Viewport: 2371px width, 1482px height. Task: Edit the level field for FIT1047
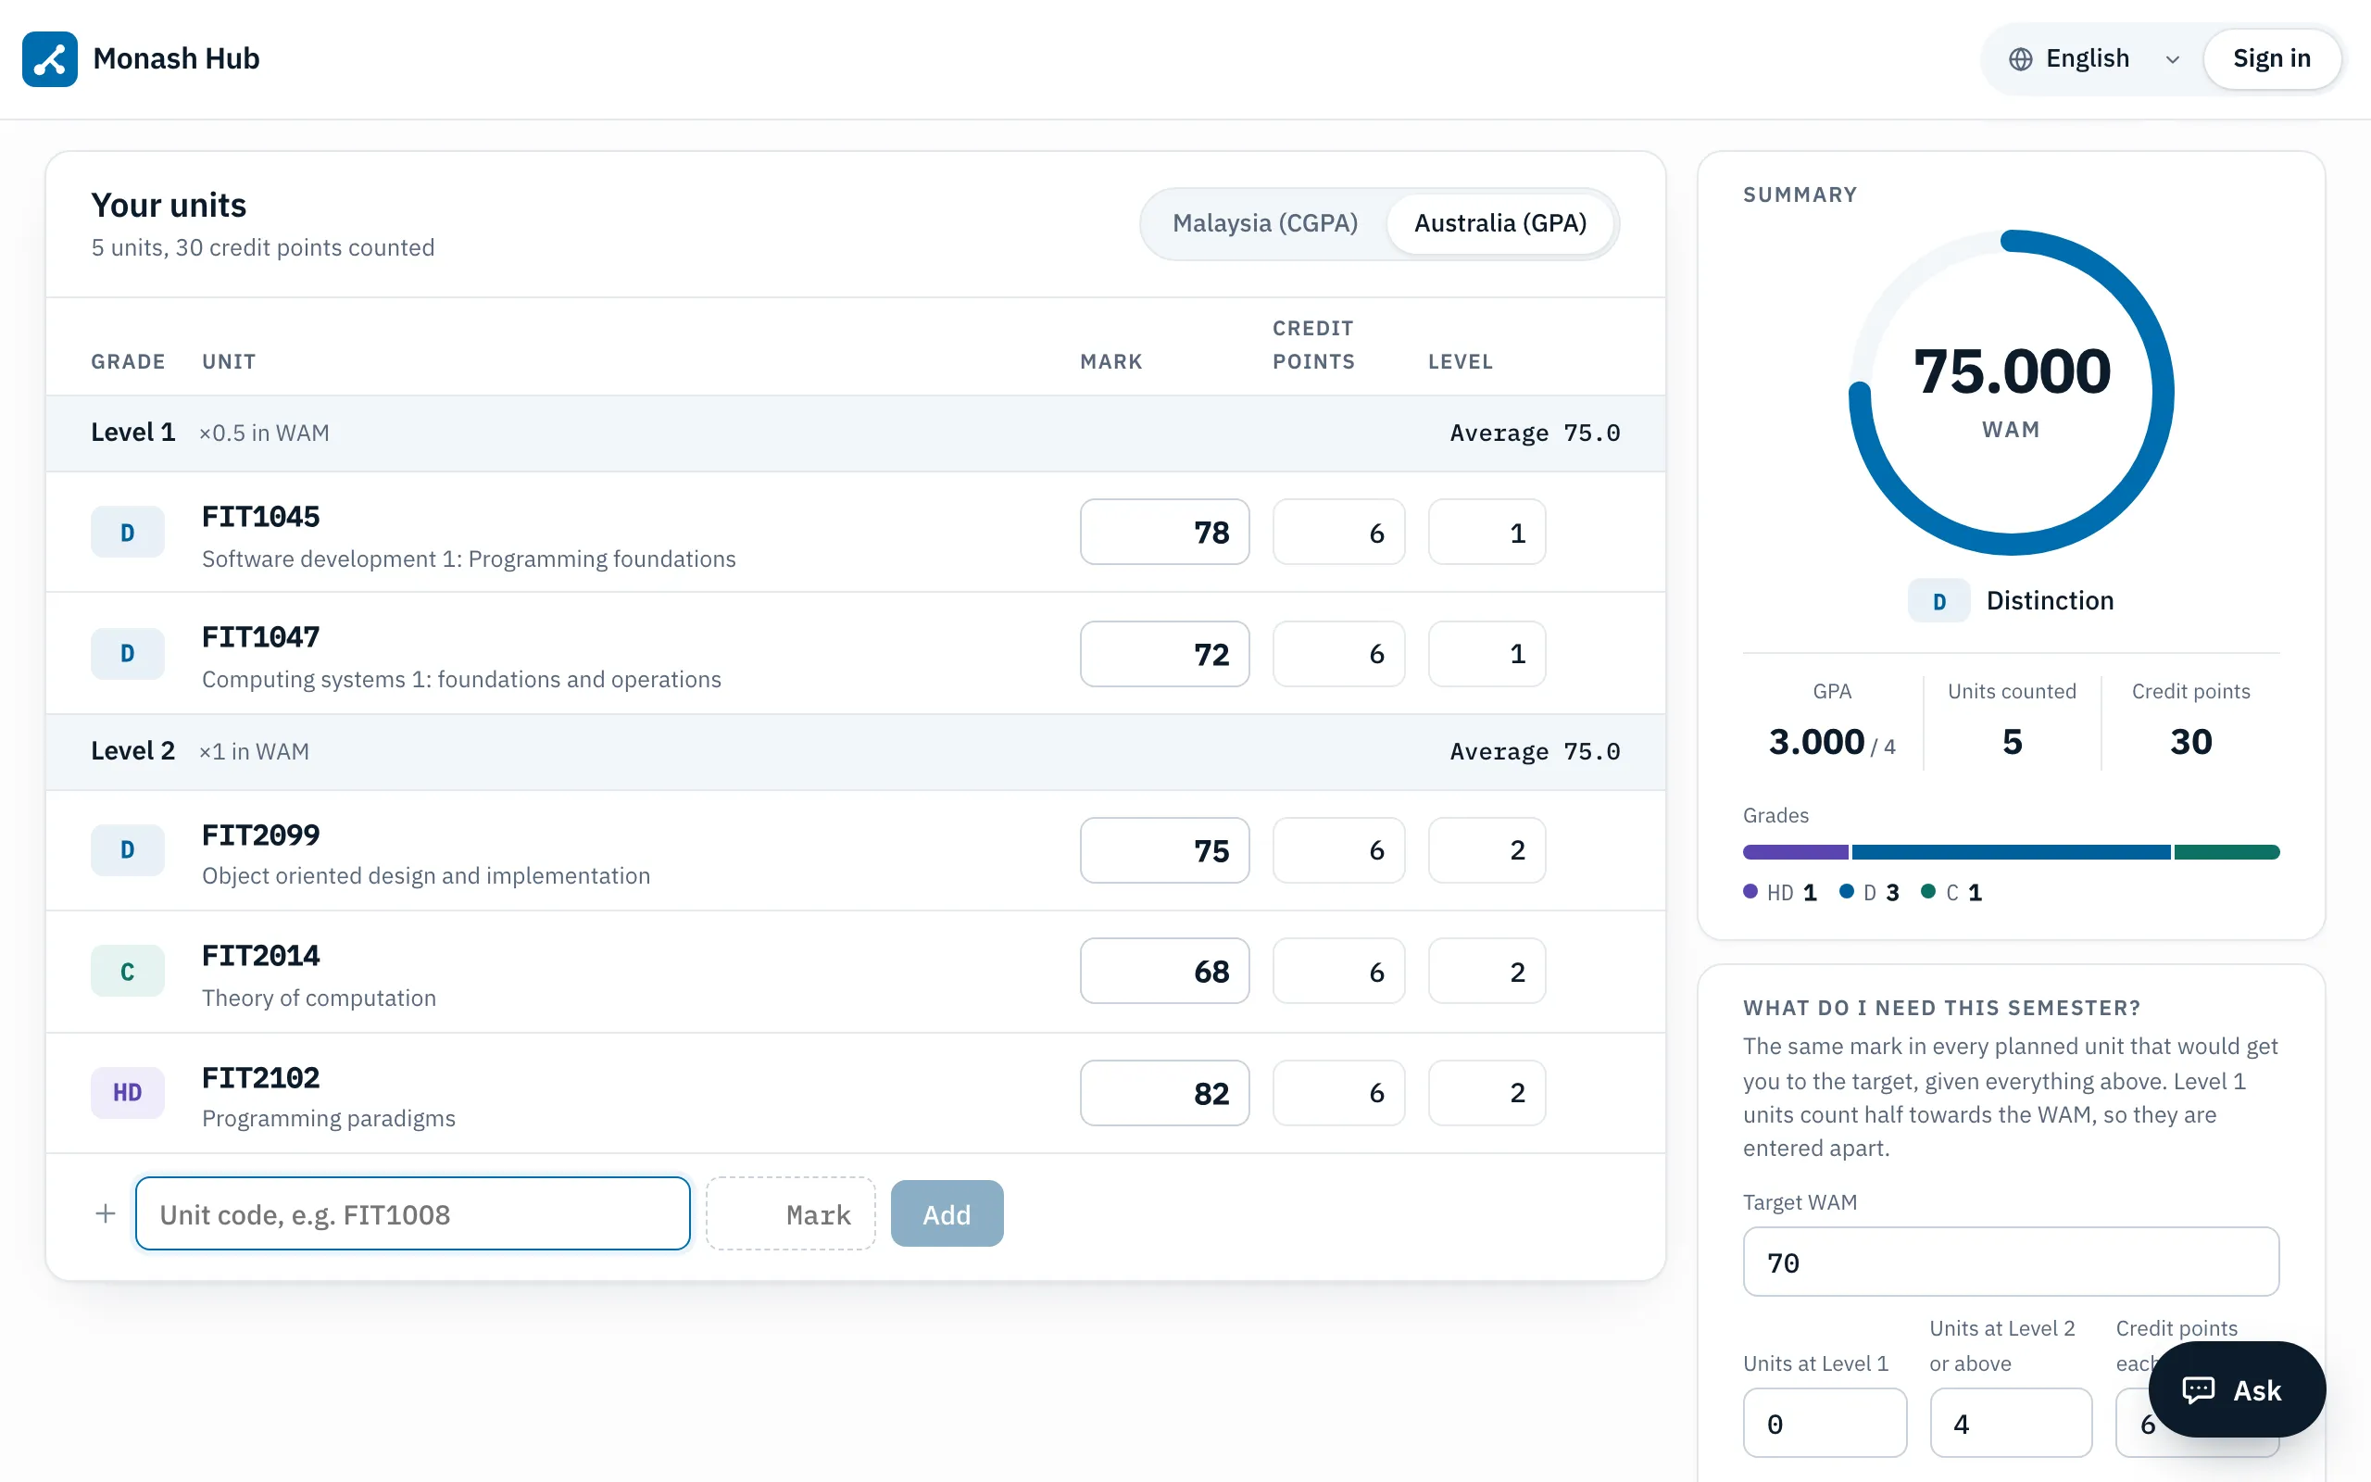(1487, 654)
